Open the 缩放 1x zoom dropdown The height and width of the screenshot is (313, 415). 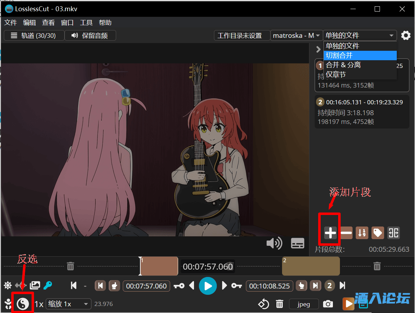(68, 304)
